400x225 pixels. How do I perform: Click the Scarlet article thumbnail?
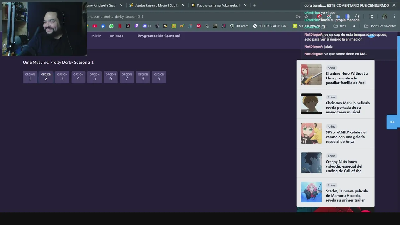(x=311, y=192)
